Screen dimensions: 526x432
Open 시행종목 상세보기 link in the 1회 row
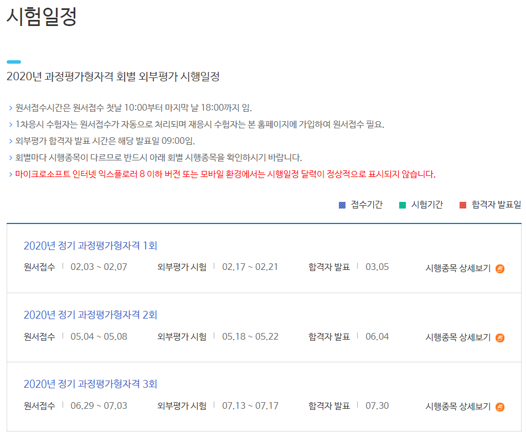pos(458,268)
